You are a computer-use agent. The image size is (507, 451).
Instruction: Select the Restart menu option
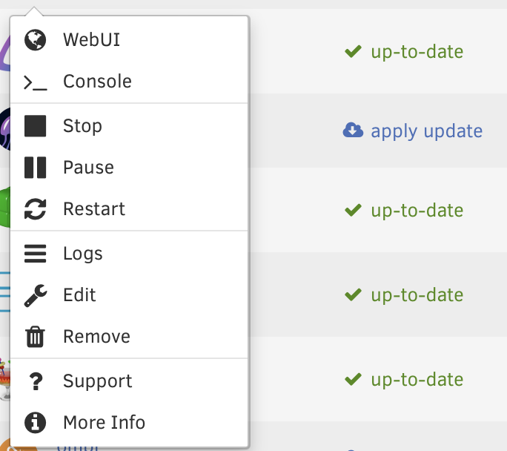129,209
